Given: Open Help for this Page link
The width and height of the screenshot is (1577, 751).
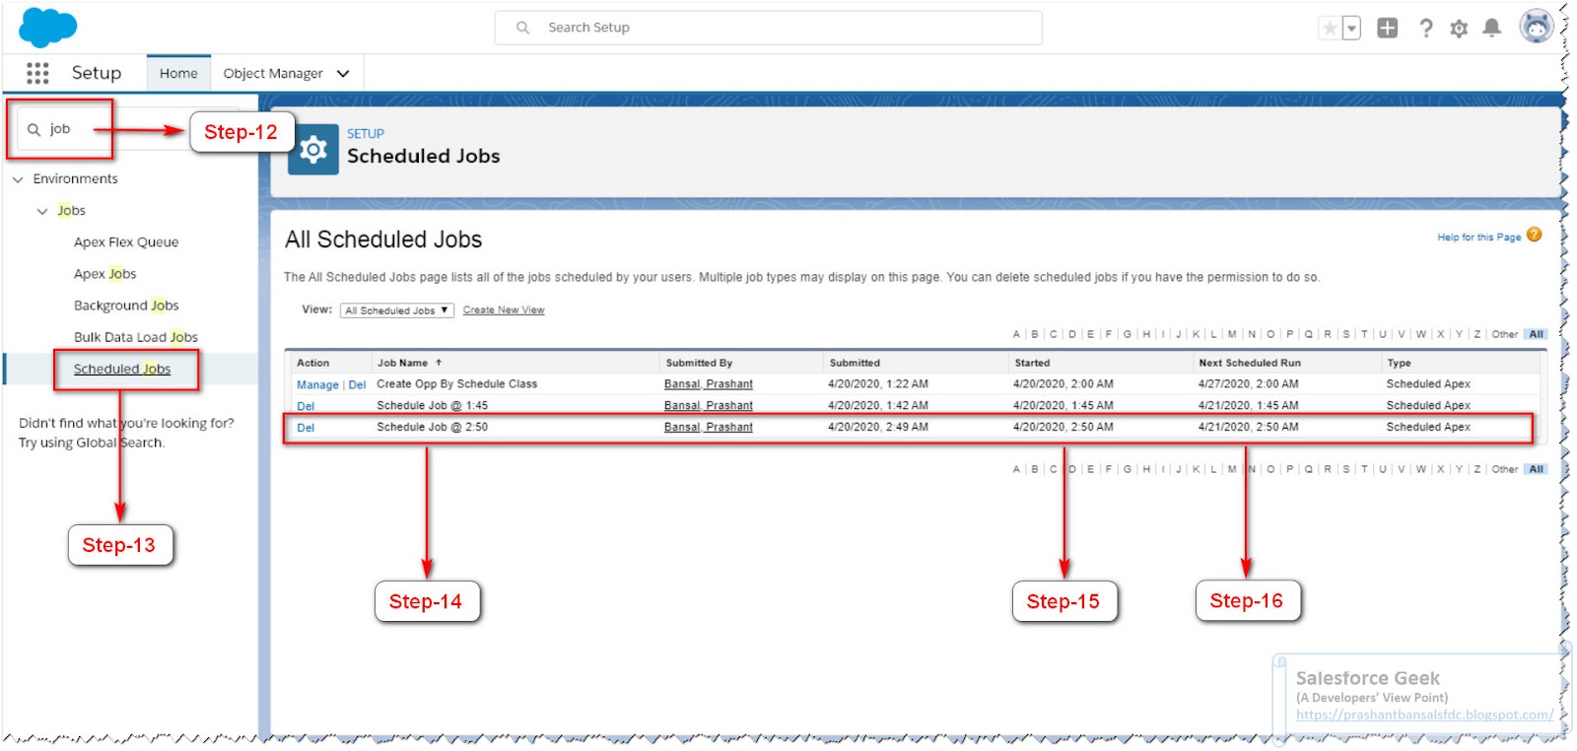Looking at the screenshot, I should (x=1478, y=238).
